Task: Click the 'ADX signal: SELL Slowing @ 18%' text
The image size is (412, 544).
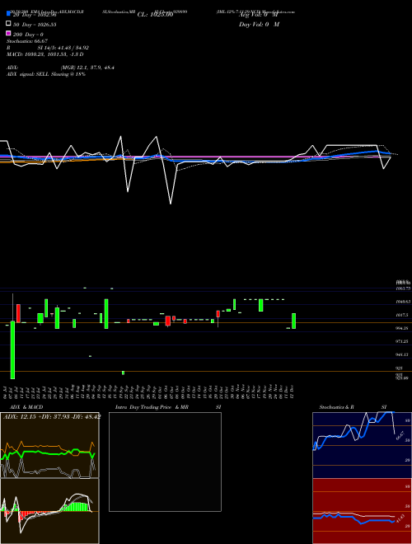Action: [x=46, y=74]
